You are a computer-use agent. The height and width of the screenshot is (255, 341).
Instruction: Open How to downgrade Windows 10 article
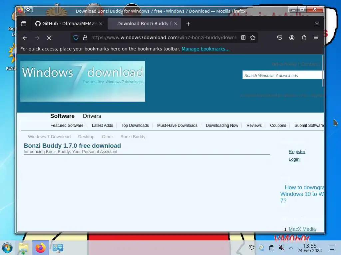click(302, 194)
